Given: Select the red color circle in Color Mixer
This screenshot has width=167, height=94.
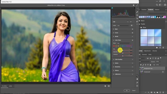Looking at the screenshot, I should pyautogui.click(x=114, y=46).
